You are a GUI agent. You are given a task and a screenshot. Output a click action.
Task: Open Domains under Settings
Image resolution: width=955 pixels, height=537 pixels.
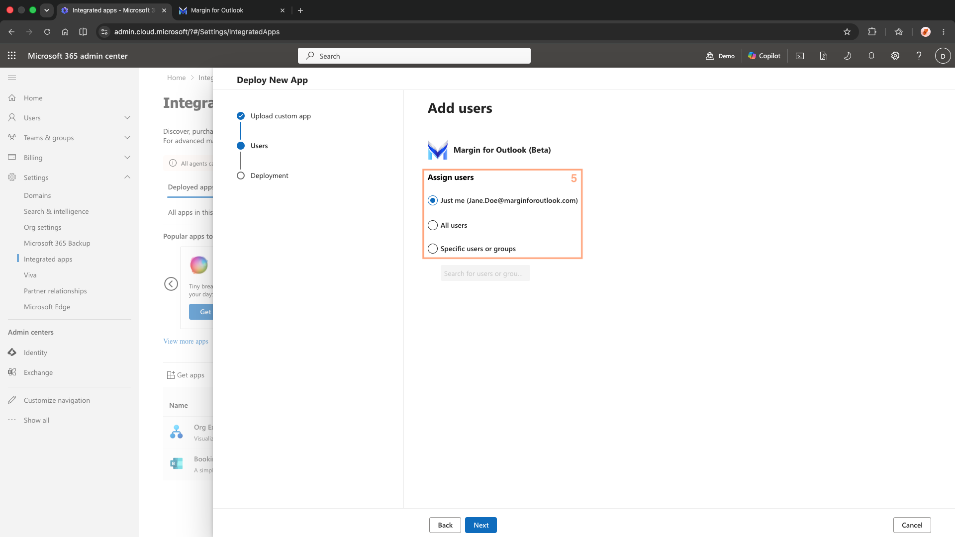[x=37, y=195]
